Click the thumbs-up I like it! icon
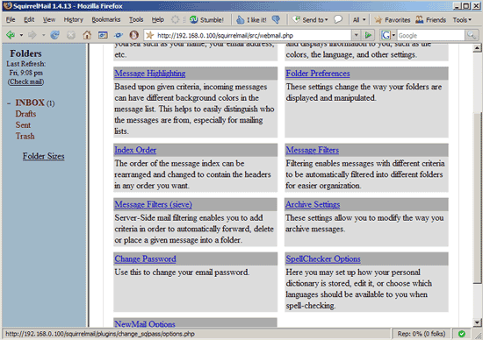This screenshot has width=483, height=340. click(x=241, y=19)
